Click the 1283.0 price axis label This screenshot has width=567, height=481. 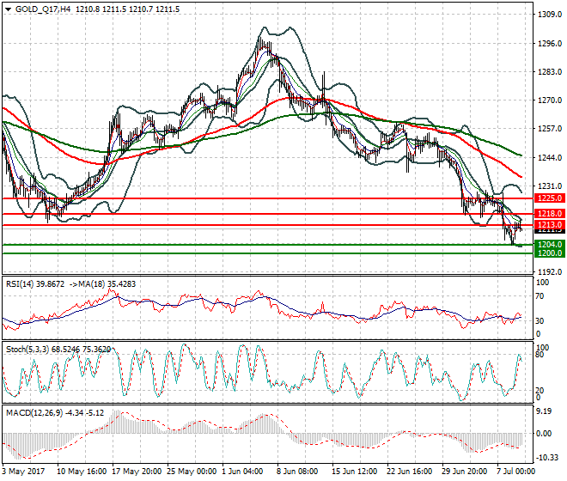pyautogui.click(x=550, y=72)
